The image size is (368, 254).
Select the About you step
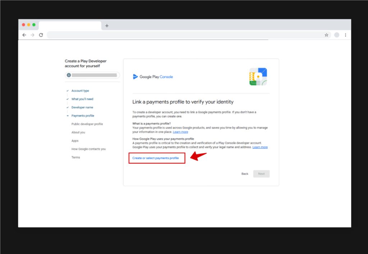coord(78,132)
